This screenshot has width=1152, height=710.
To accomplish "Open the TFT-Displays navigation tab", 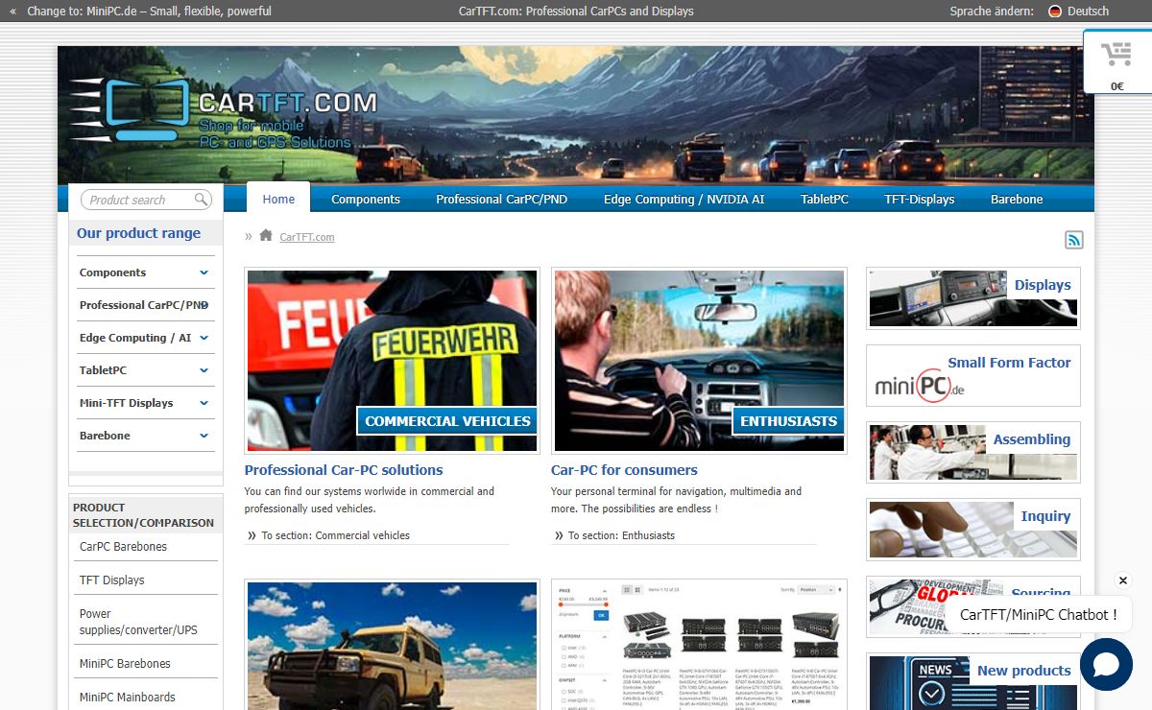I will click(920, 200).
